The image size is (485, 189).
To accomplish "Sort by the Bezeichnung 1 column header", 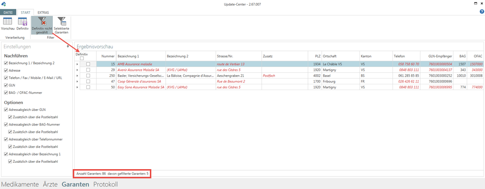I will (x=141, y=57).
